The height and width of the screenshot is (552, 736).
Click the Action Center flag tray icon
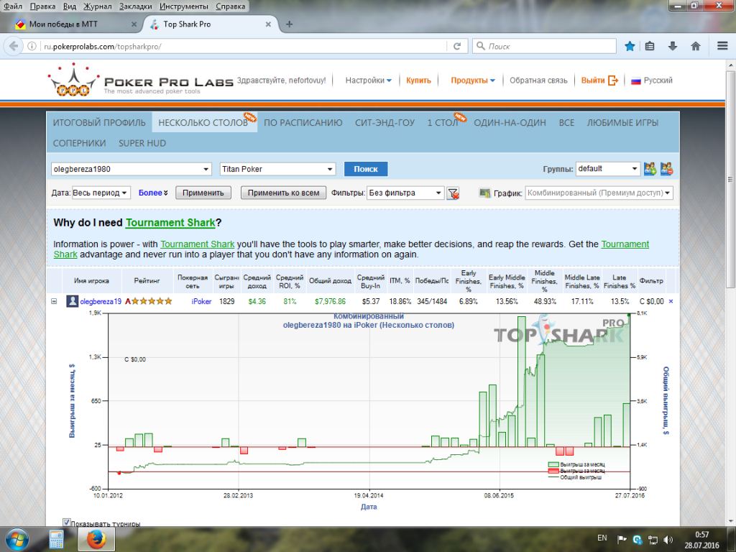(622, 539)
